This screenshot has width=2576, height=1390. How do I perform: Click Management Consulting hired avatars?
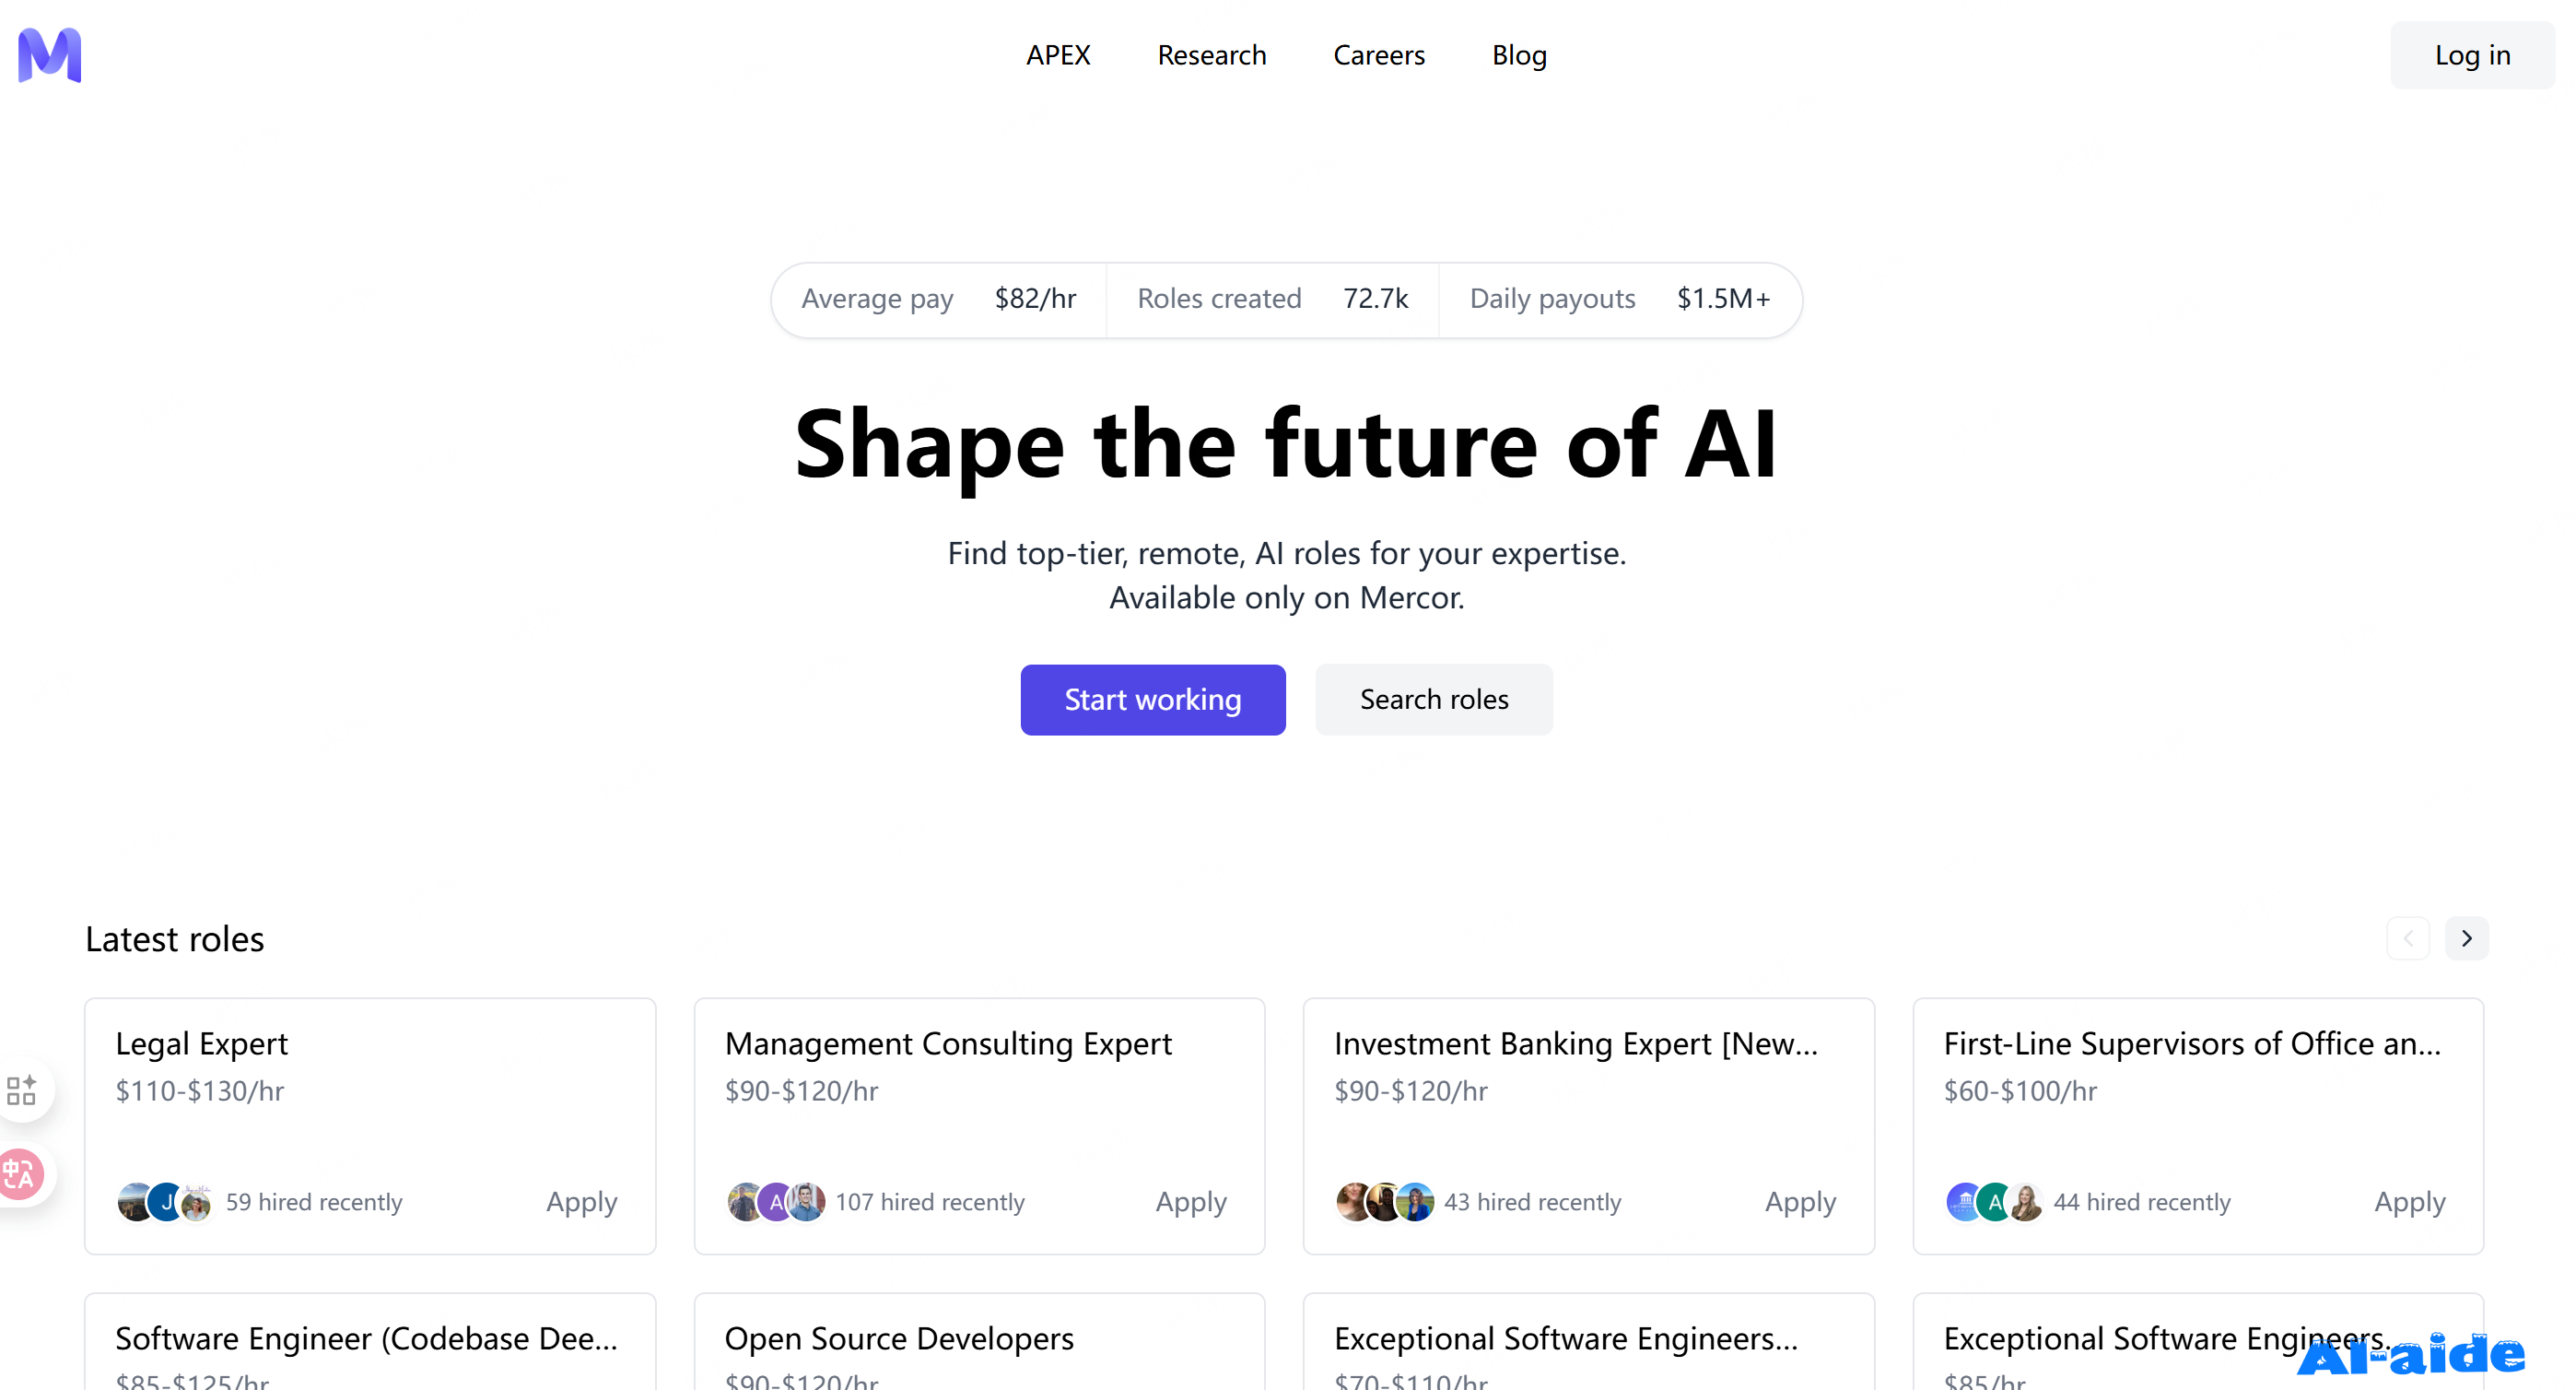tap(776, 1202)
